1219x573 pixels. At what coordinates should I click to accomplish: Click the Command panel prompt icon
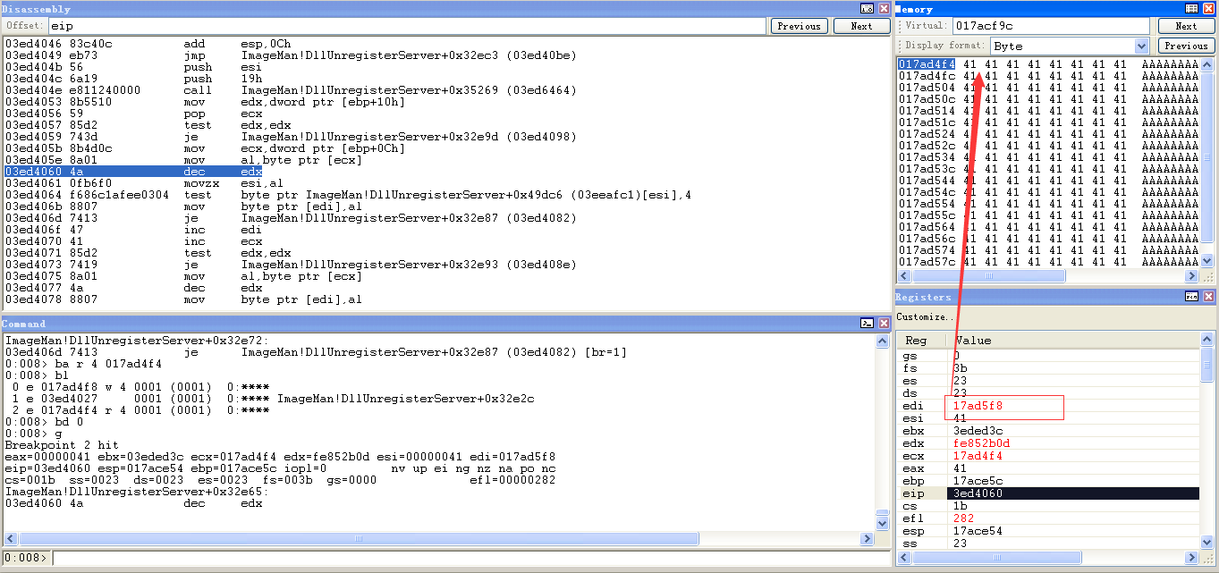[867, 324]
